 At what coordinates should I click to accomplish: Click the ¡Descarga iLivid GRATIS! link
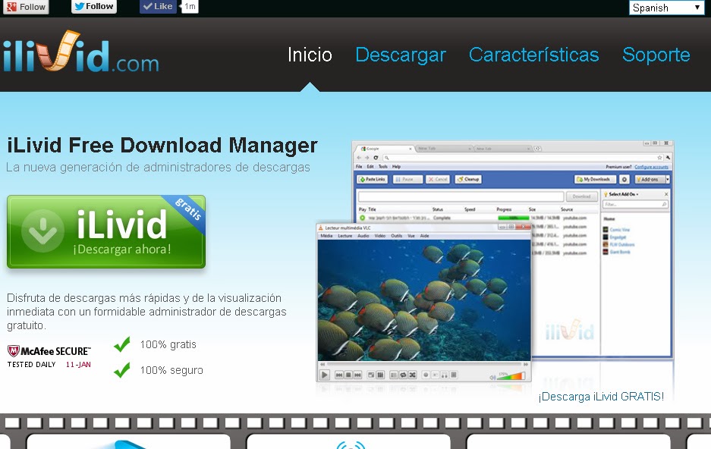tap(601, 397)
